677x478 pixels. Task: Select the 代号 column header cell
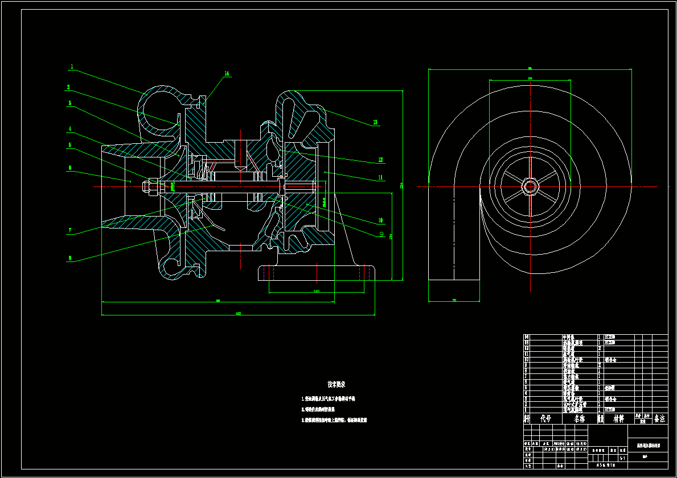pos(545,418)
